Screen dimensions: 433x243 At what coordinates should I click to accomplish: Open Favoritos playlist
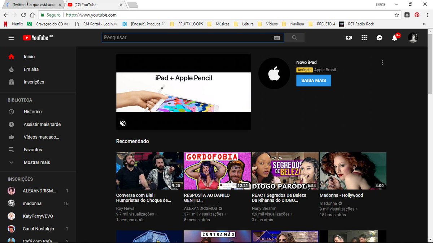(38, 149)
